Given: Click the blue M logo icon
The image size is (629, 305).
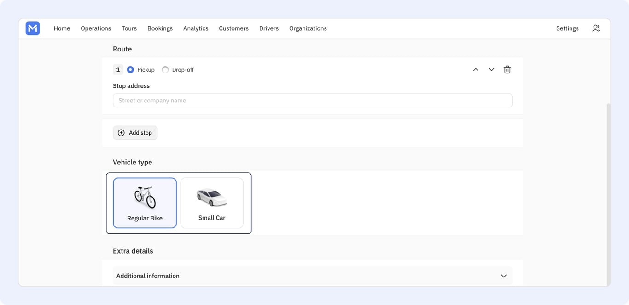Looking at the screenshot, I should (x=33, y=28).
